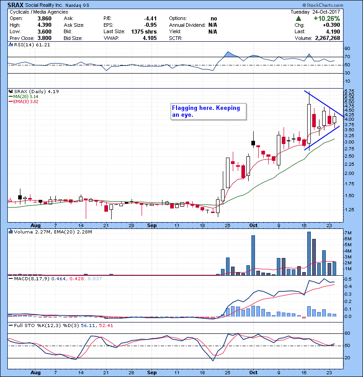
Task: Click the 0.428 MACD signal value
Action: point(77,279)
